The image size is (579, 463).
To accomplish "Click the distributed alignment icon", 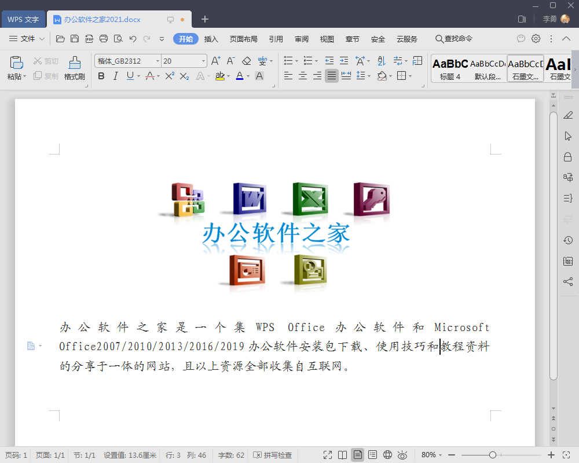I will [346, 76].
